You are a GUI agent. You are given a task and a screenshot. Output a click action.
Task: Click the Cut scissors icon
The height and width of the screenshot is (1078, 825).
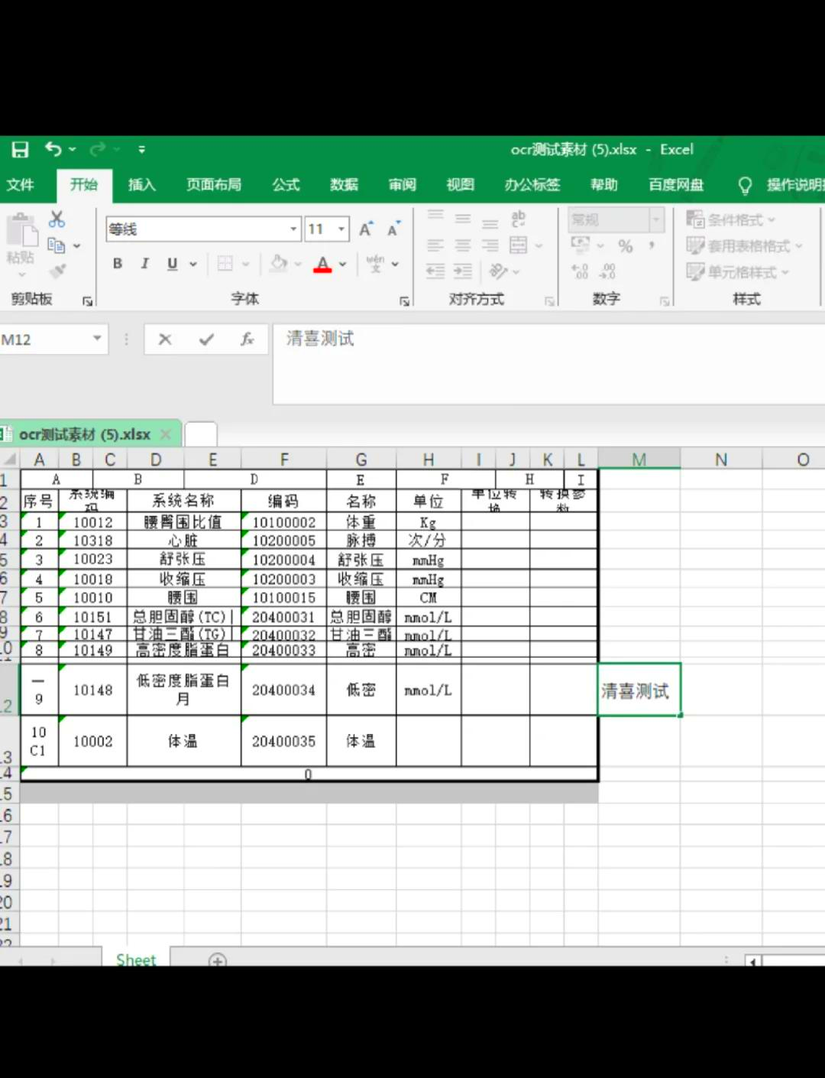[x=57, y=219]
